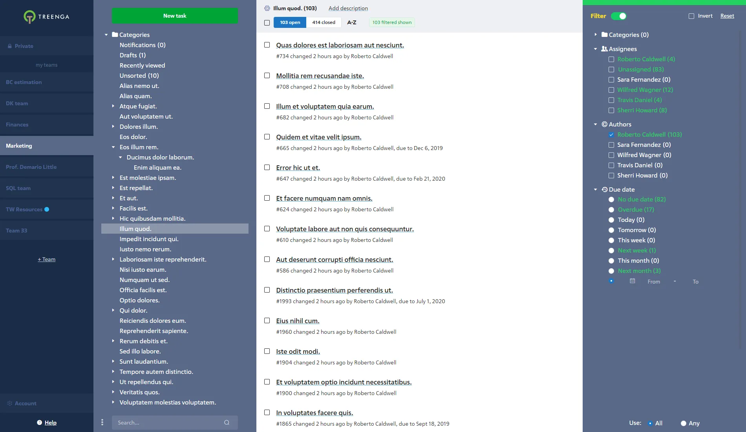Click the New task button

pos(175,16)
